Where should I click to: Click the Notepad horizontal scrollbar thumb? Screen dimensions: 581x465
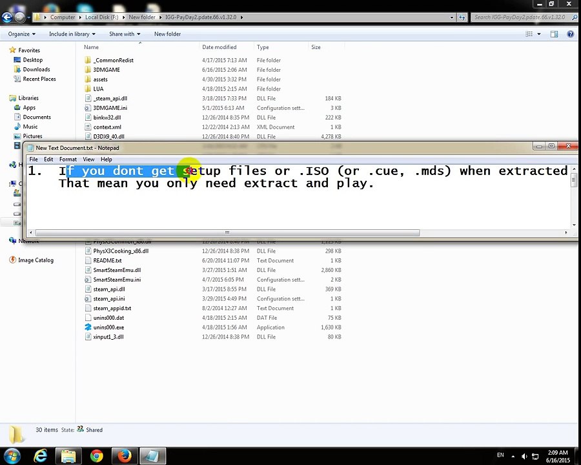227,232
